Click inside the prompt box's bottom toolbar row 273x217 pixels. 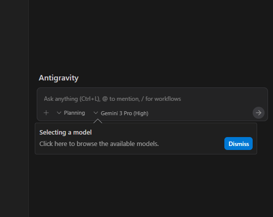coord(200,113)
